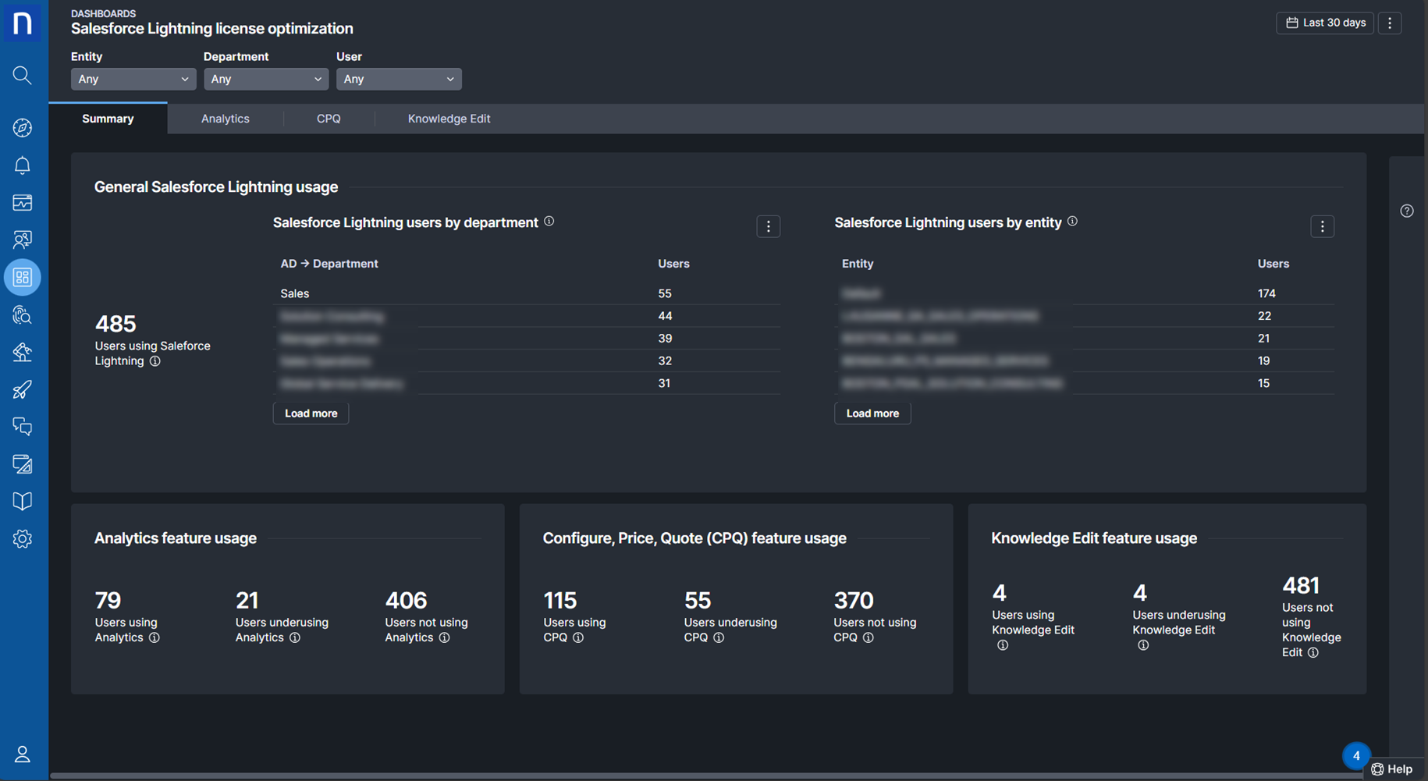Viewport: 1428px width, 781px height.
Task: Click the horizontal scrollbar at page bottom
Action: pos(706,776)
